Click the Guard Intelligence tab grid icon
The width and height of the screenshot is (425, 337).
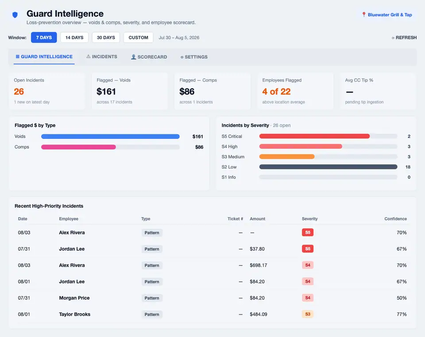17,57
